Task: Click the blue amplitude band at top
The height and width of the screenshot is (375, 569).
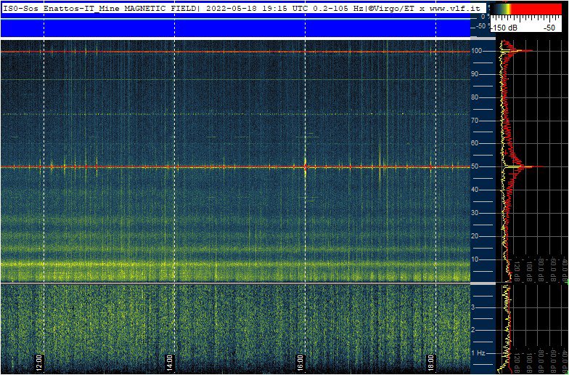Action: pyautogui.click(x=234, y=28)
